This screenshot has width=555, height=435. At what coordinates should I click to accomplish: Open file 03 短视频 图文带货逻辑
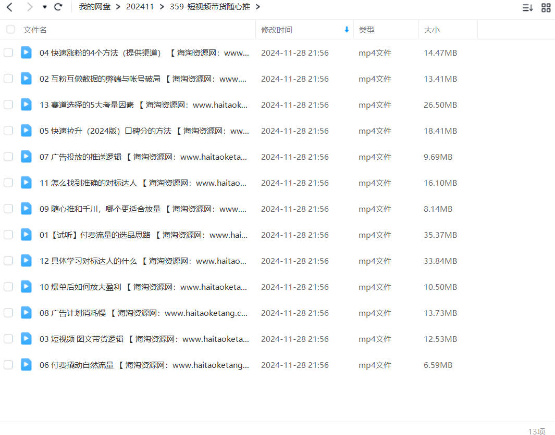(x=144, y=339)
